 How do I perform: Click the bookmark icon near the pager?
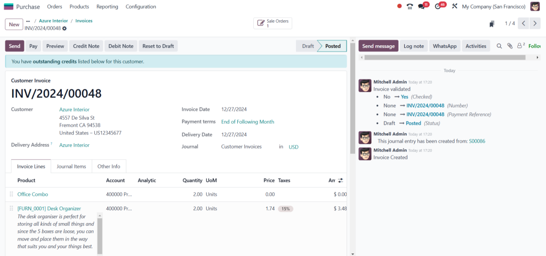coord(492,24)
